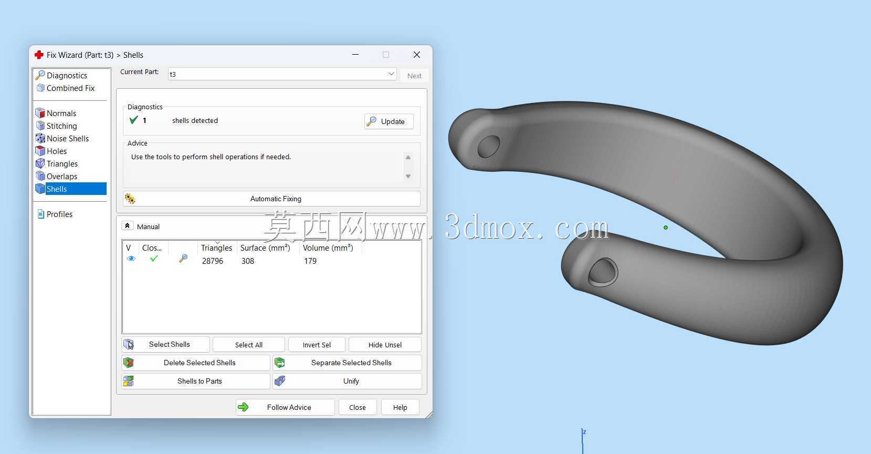Viewport: 871px width, 454px height.
Task: Go to the Stitching fix step
Action: [61, 126]
